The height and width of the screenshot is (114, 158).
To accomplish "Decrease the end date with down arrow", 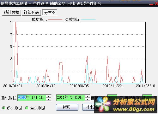I will [87, 99].
